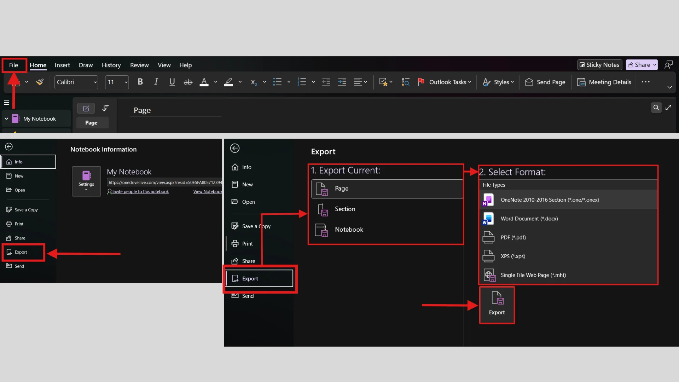Image resolution: width=679 pixels, height=382 pixels.
Task: Open the Styles dropdown
Action: point(498,82)
